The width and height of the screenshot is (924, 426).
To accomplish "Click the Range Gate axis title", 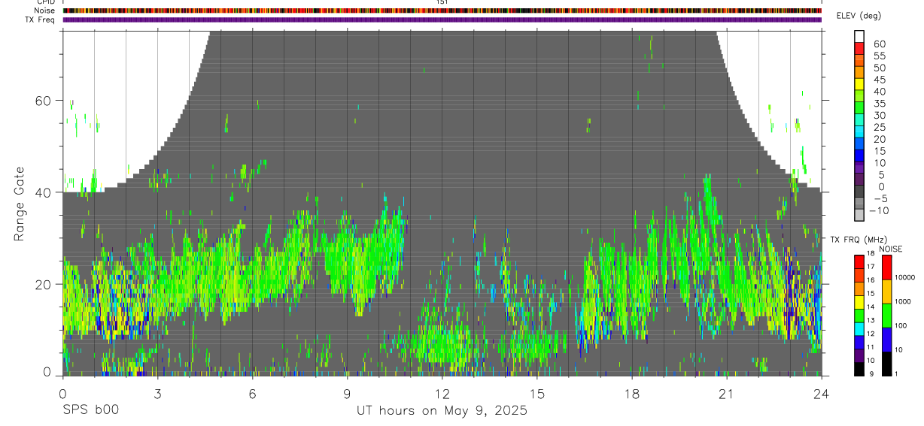I will 19,204.
